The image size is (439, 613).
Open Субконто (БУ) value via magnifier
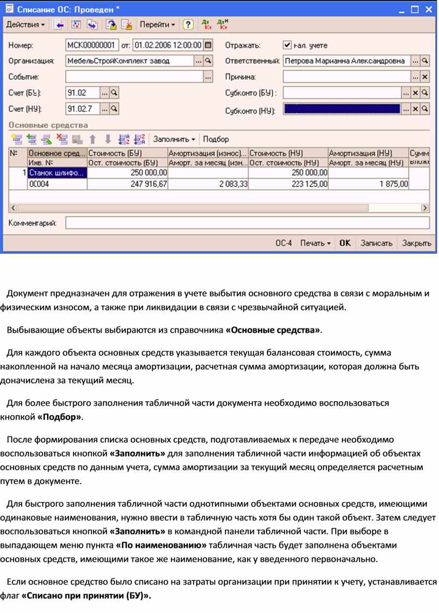coord(425,93)
